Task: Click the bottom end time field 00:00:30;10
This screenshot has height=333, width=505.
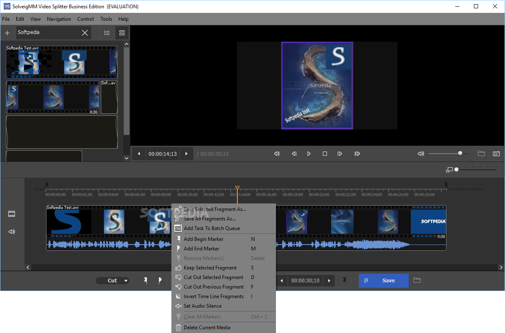Action: point(305,281)
